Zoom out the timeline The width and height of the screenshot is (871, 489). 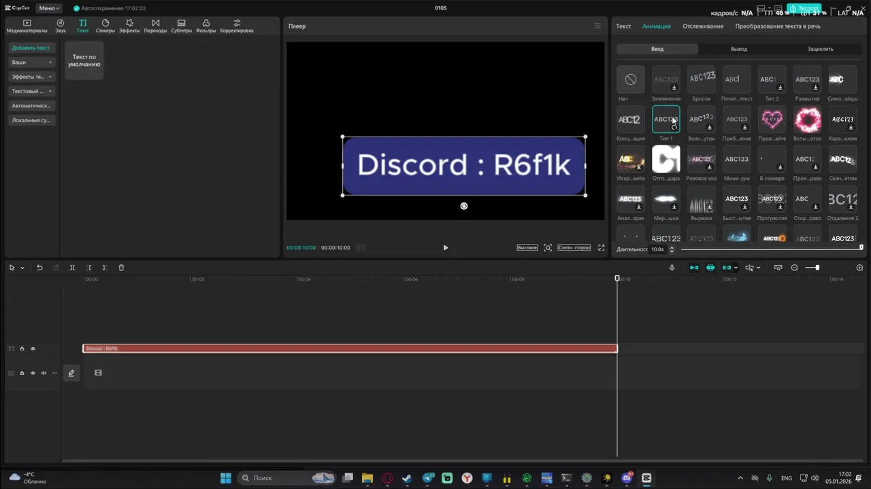coord(794,268)
